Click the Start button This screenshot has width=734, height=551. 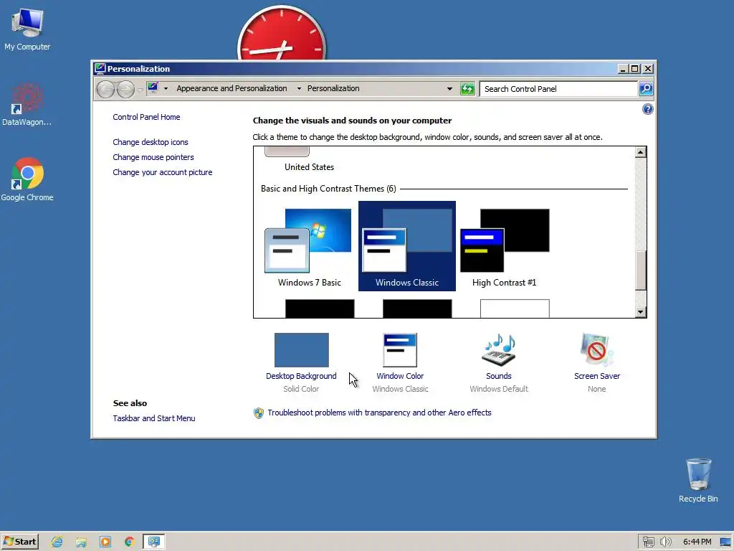tap(19, 542)
